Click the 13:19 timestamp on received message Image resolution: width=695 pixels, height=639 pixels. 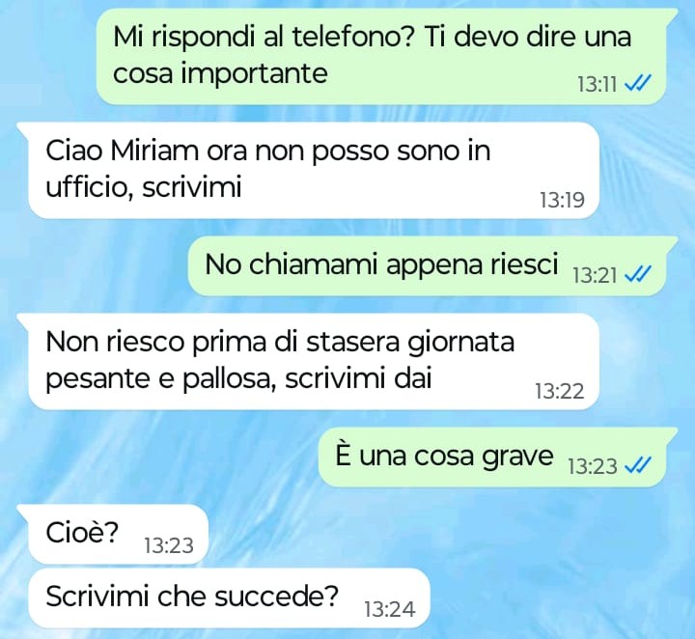pyautogui.click(x=562, y=201)
